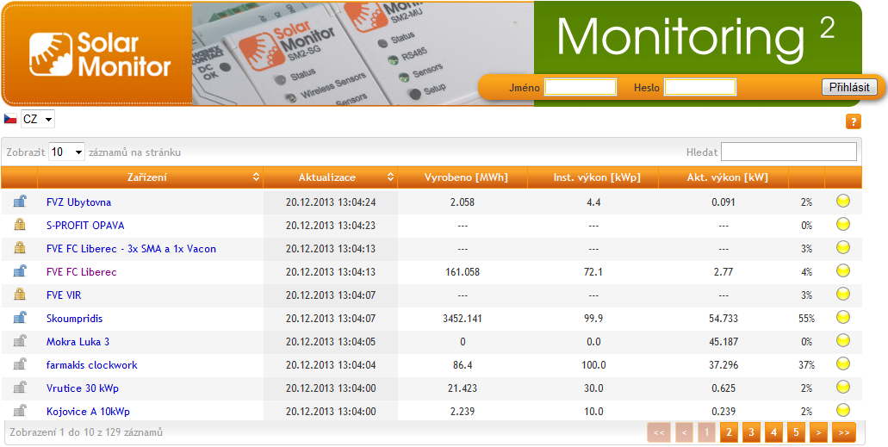This screenshot has height=447, width=888.
Task: Jump to last page with >> button
Action: (842, 432)
